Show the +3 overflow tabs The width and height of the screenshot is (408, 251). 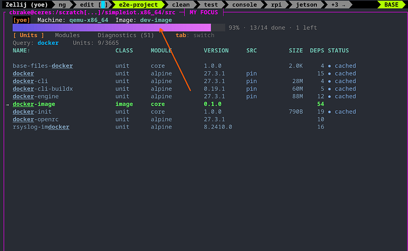click(338, 5)
